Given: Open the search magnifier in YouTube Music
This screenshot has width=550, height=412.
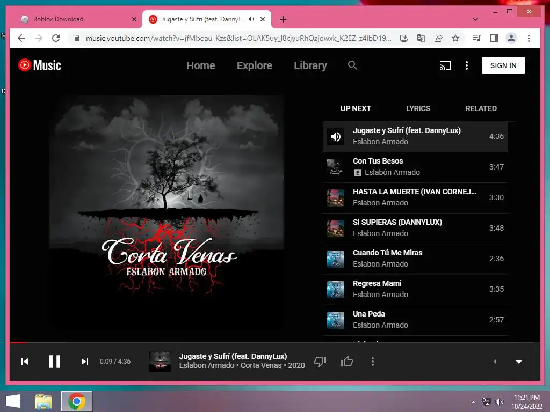Looking at the screenshot, I should point(352,65).
